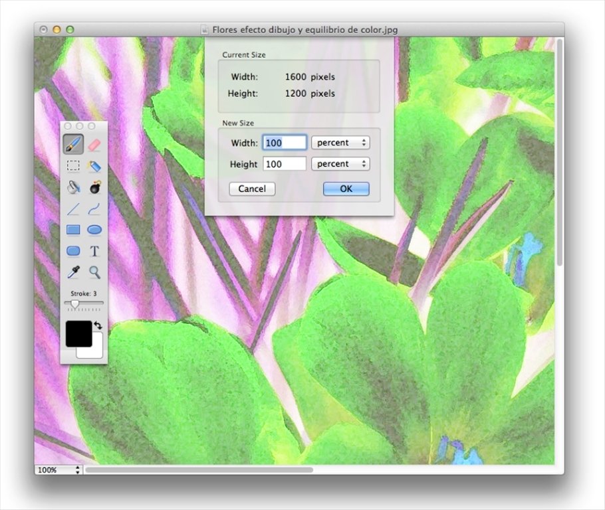Click Cancel in the resize dialog

pos(252,189)
